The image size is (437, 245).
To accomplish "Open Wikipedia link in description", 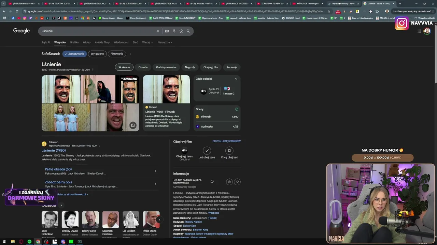I will click(214, 213).
